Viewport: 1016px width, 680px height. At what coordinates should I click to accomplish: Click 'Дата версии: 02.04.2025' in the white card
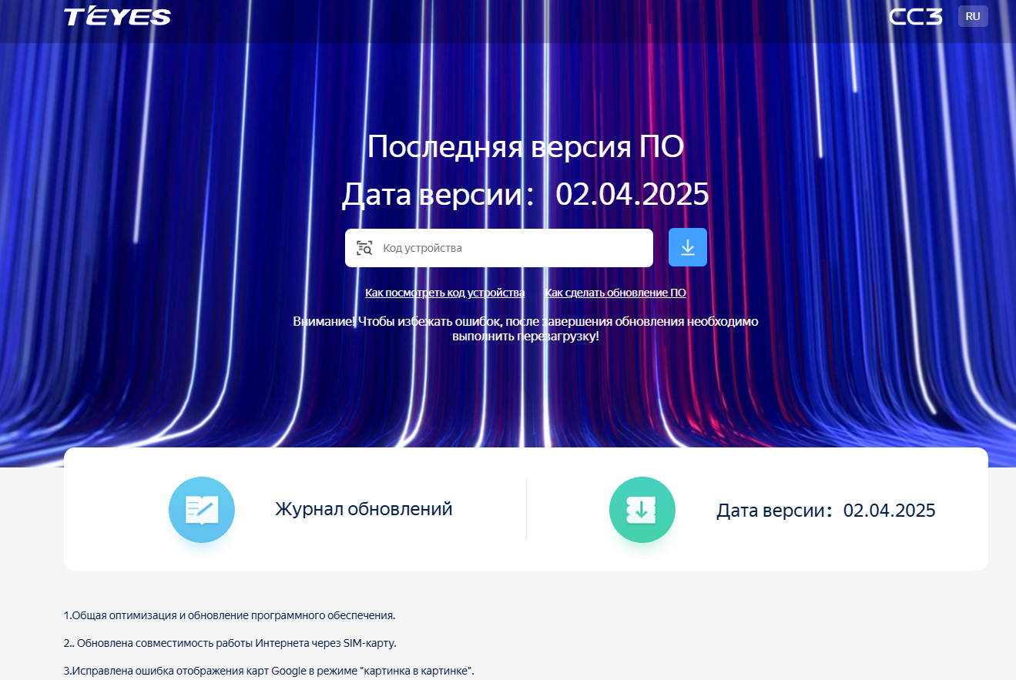[x=826, y=510]
